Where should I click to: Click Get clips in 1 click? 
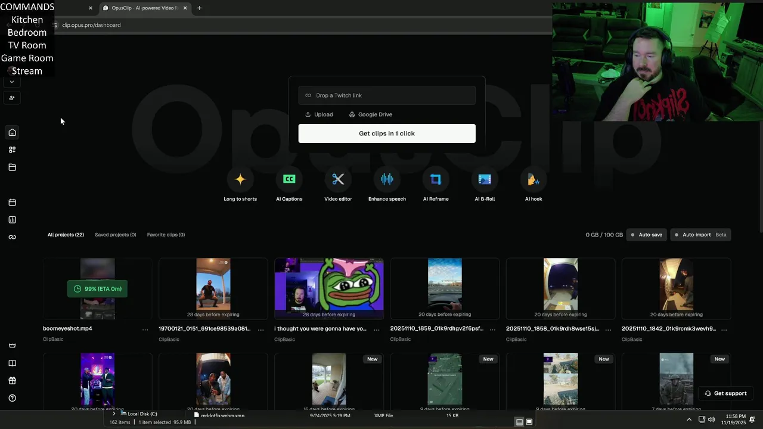pyautogui.click(x=387, y=133)
